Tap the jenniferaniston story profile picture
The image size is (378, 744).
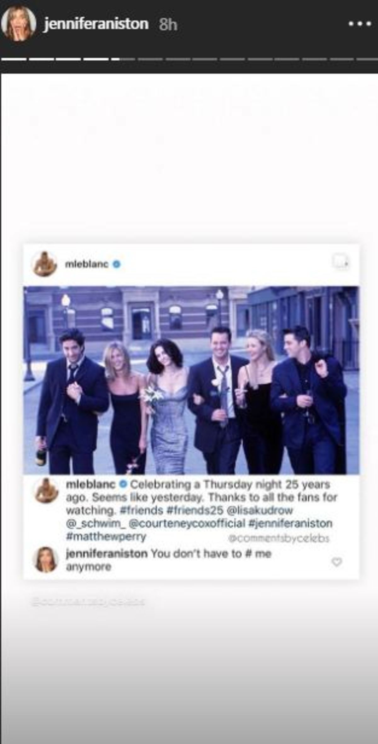[x=19, y=23]
